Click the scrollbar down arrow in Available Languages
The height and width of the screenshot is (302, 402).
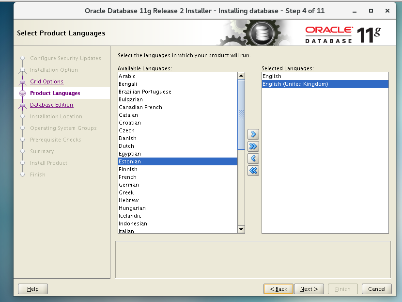pyautogui.click(x=241, y=229)
